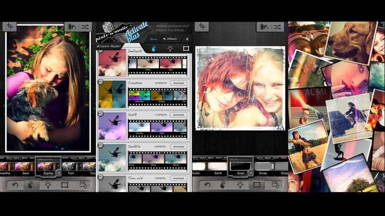Select lightbulb overlay category in store header
The image size is (385, 216).
click(x=170, y=48)
